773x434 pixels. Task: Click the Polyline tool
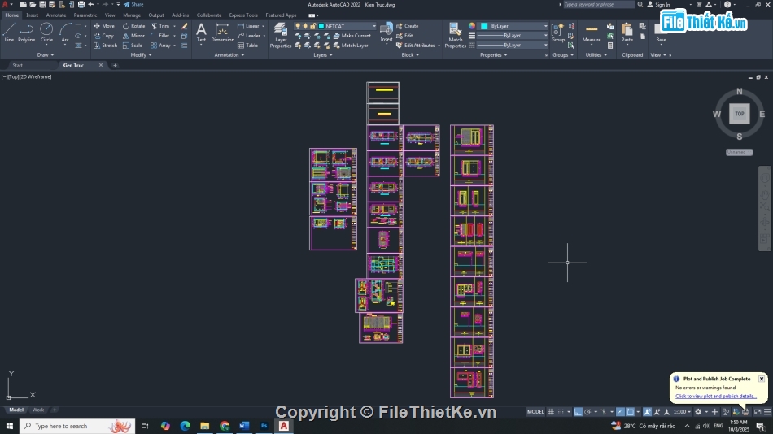27,32
